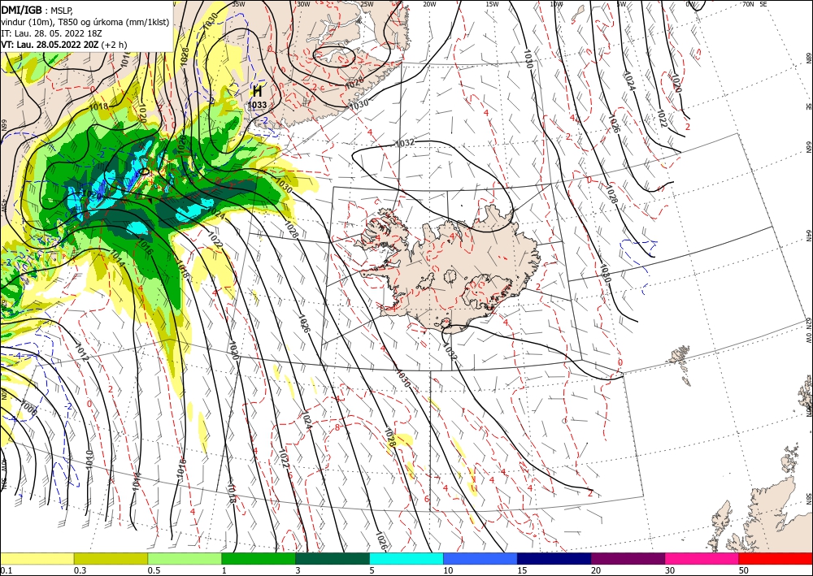This screenshot has width=813, height=576.
Task: Click the '1010' isobar label
Action: click(x=89, y=459)
